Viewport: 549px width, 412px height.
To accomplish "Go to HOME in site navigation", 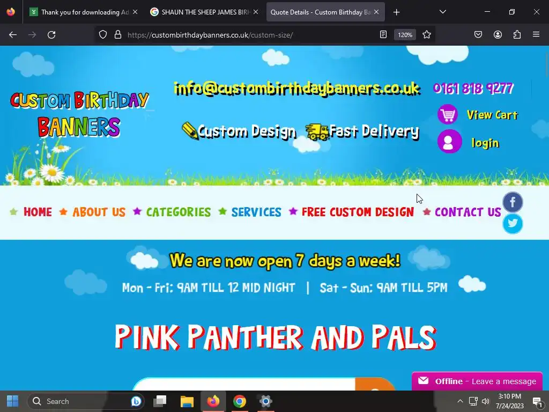I will 38,212.
